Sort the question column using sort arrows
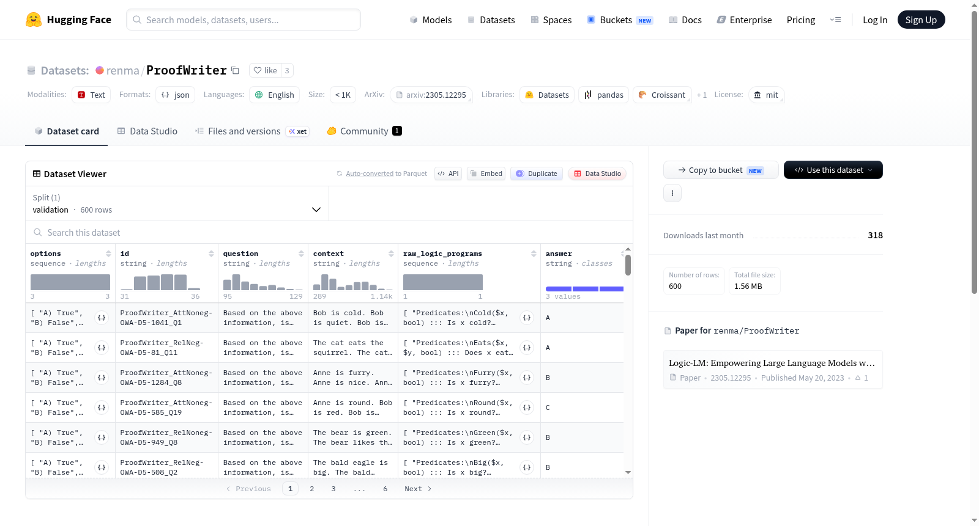 301,254
